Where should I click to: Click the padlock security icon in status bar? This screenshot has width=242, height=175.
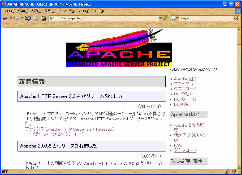pyautogui.click(x=227, y=171)
